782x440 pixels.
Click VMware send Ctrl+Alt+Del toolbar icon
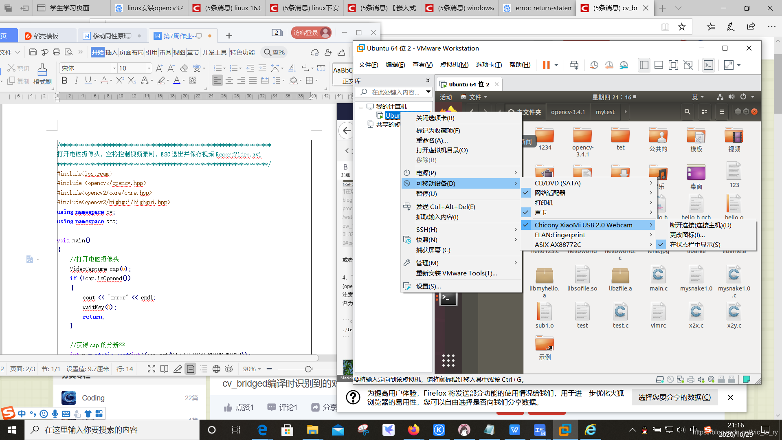click(574, 65)
